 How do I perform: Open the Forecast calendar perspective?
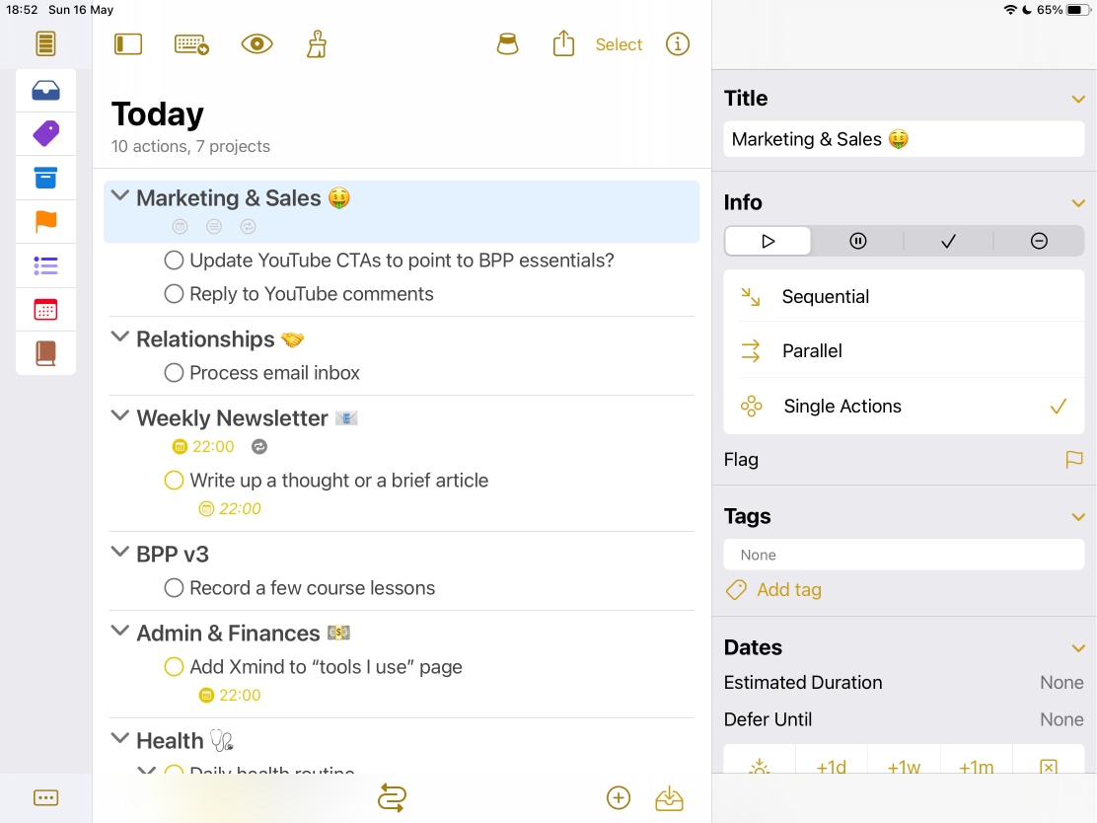pyautogui.click(x=45, y=309)
